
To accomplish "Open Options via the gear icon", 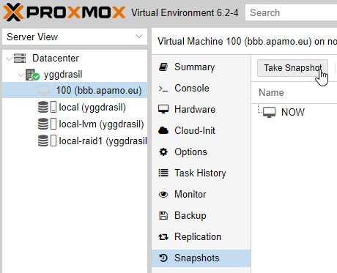I will click(163, 152).
